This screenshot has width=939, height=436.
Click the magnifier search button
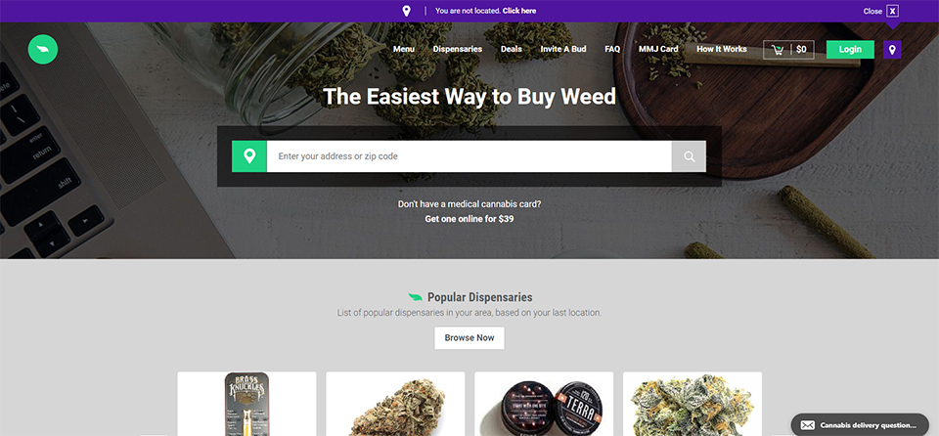tap(689, 156)
